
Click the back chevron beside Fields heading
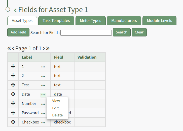click(15, 10)
